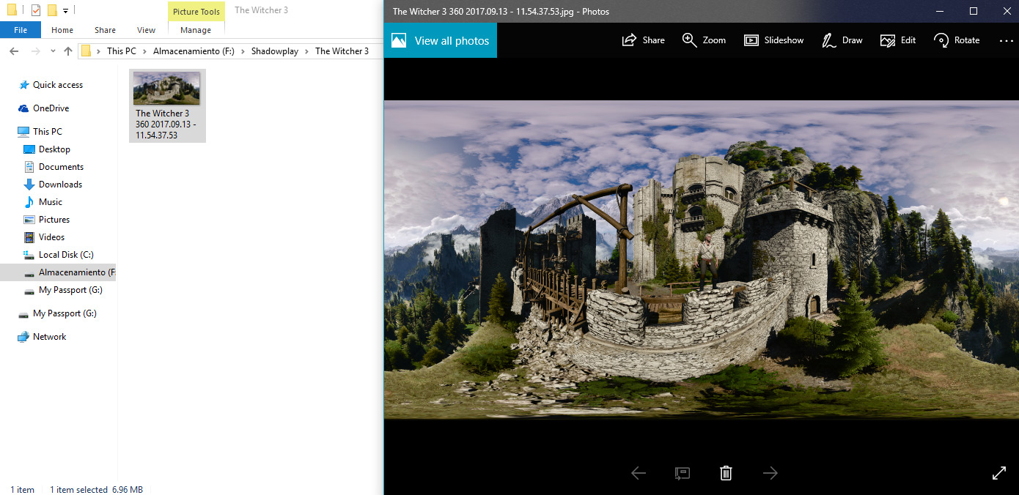Viewport: 1019px width, 495px height.
Task: Click Shadowplay in the address path
Action: click(275, 51)
